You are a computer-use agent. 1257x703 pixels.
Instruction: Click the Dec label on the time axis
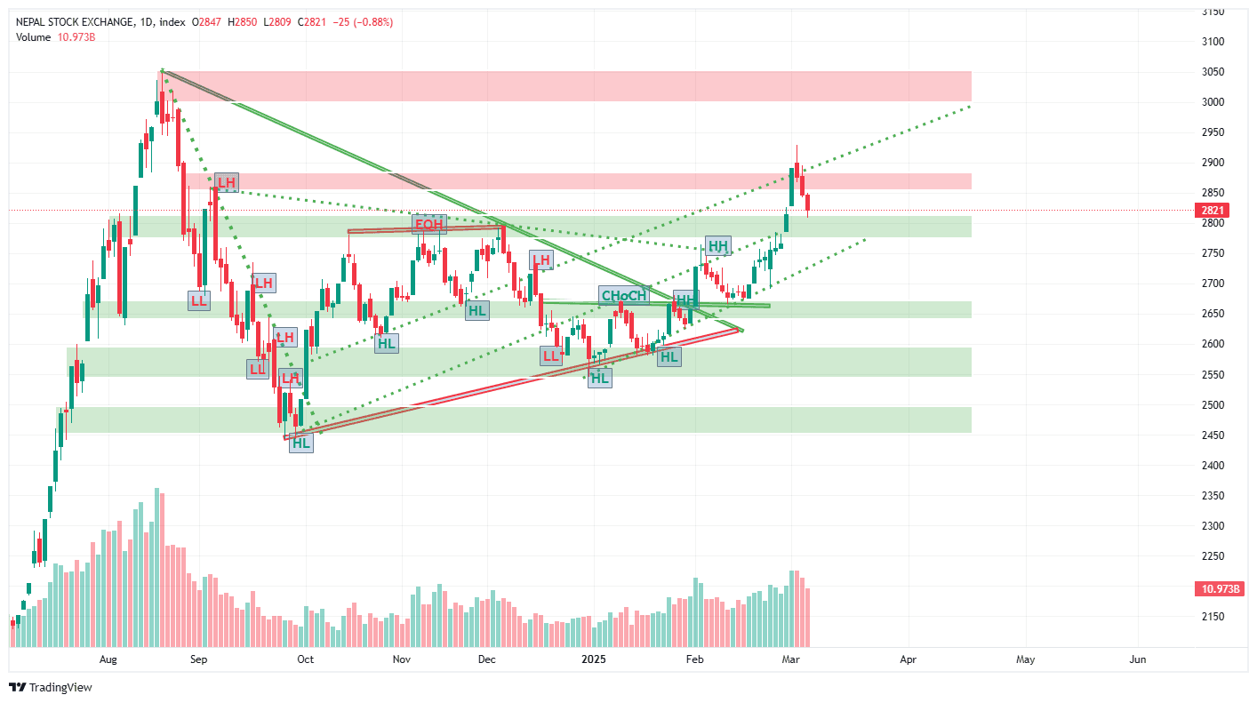tap(486, 660)
